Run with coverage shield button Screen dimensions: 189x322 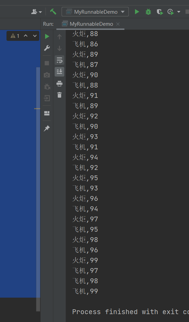point(160,12)
